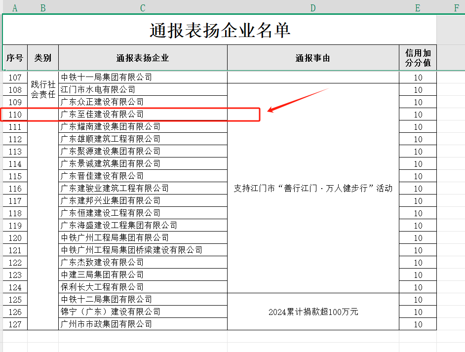Select serial number cell 124
Image resolution: width=465 pixels, height=352 pixels.
[x=15, y=287]
